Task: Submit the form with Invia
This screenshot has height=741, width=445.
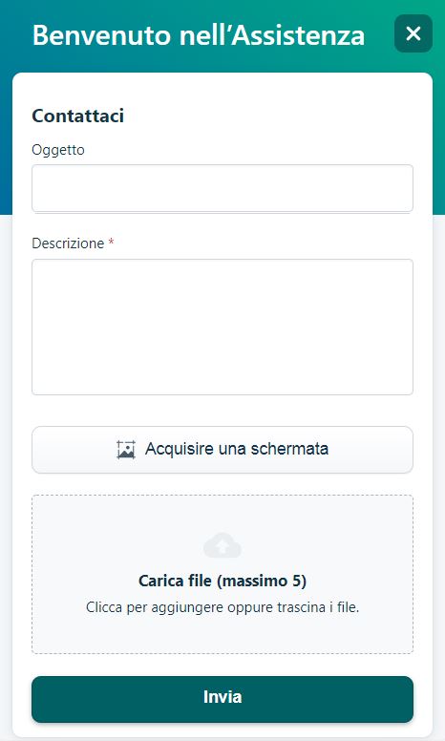Action: (x=222, y=699)
